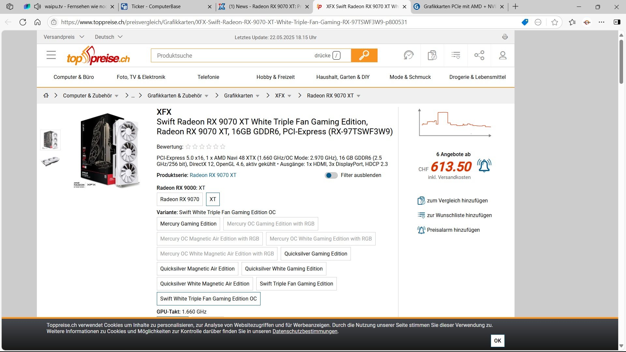The image size is (626, 352).
Task: Open the user account icon
Action: click(x=502, y=55)
